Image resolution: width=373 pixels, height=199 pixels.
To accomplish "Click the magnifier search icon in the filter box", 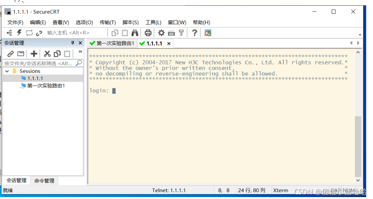I will (x=79, y=63).
